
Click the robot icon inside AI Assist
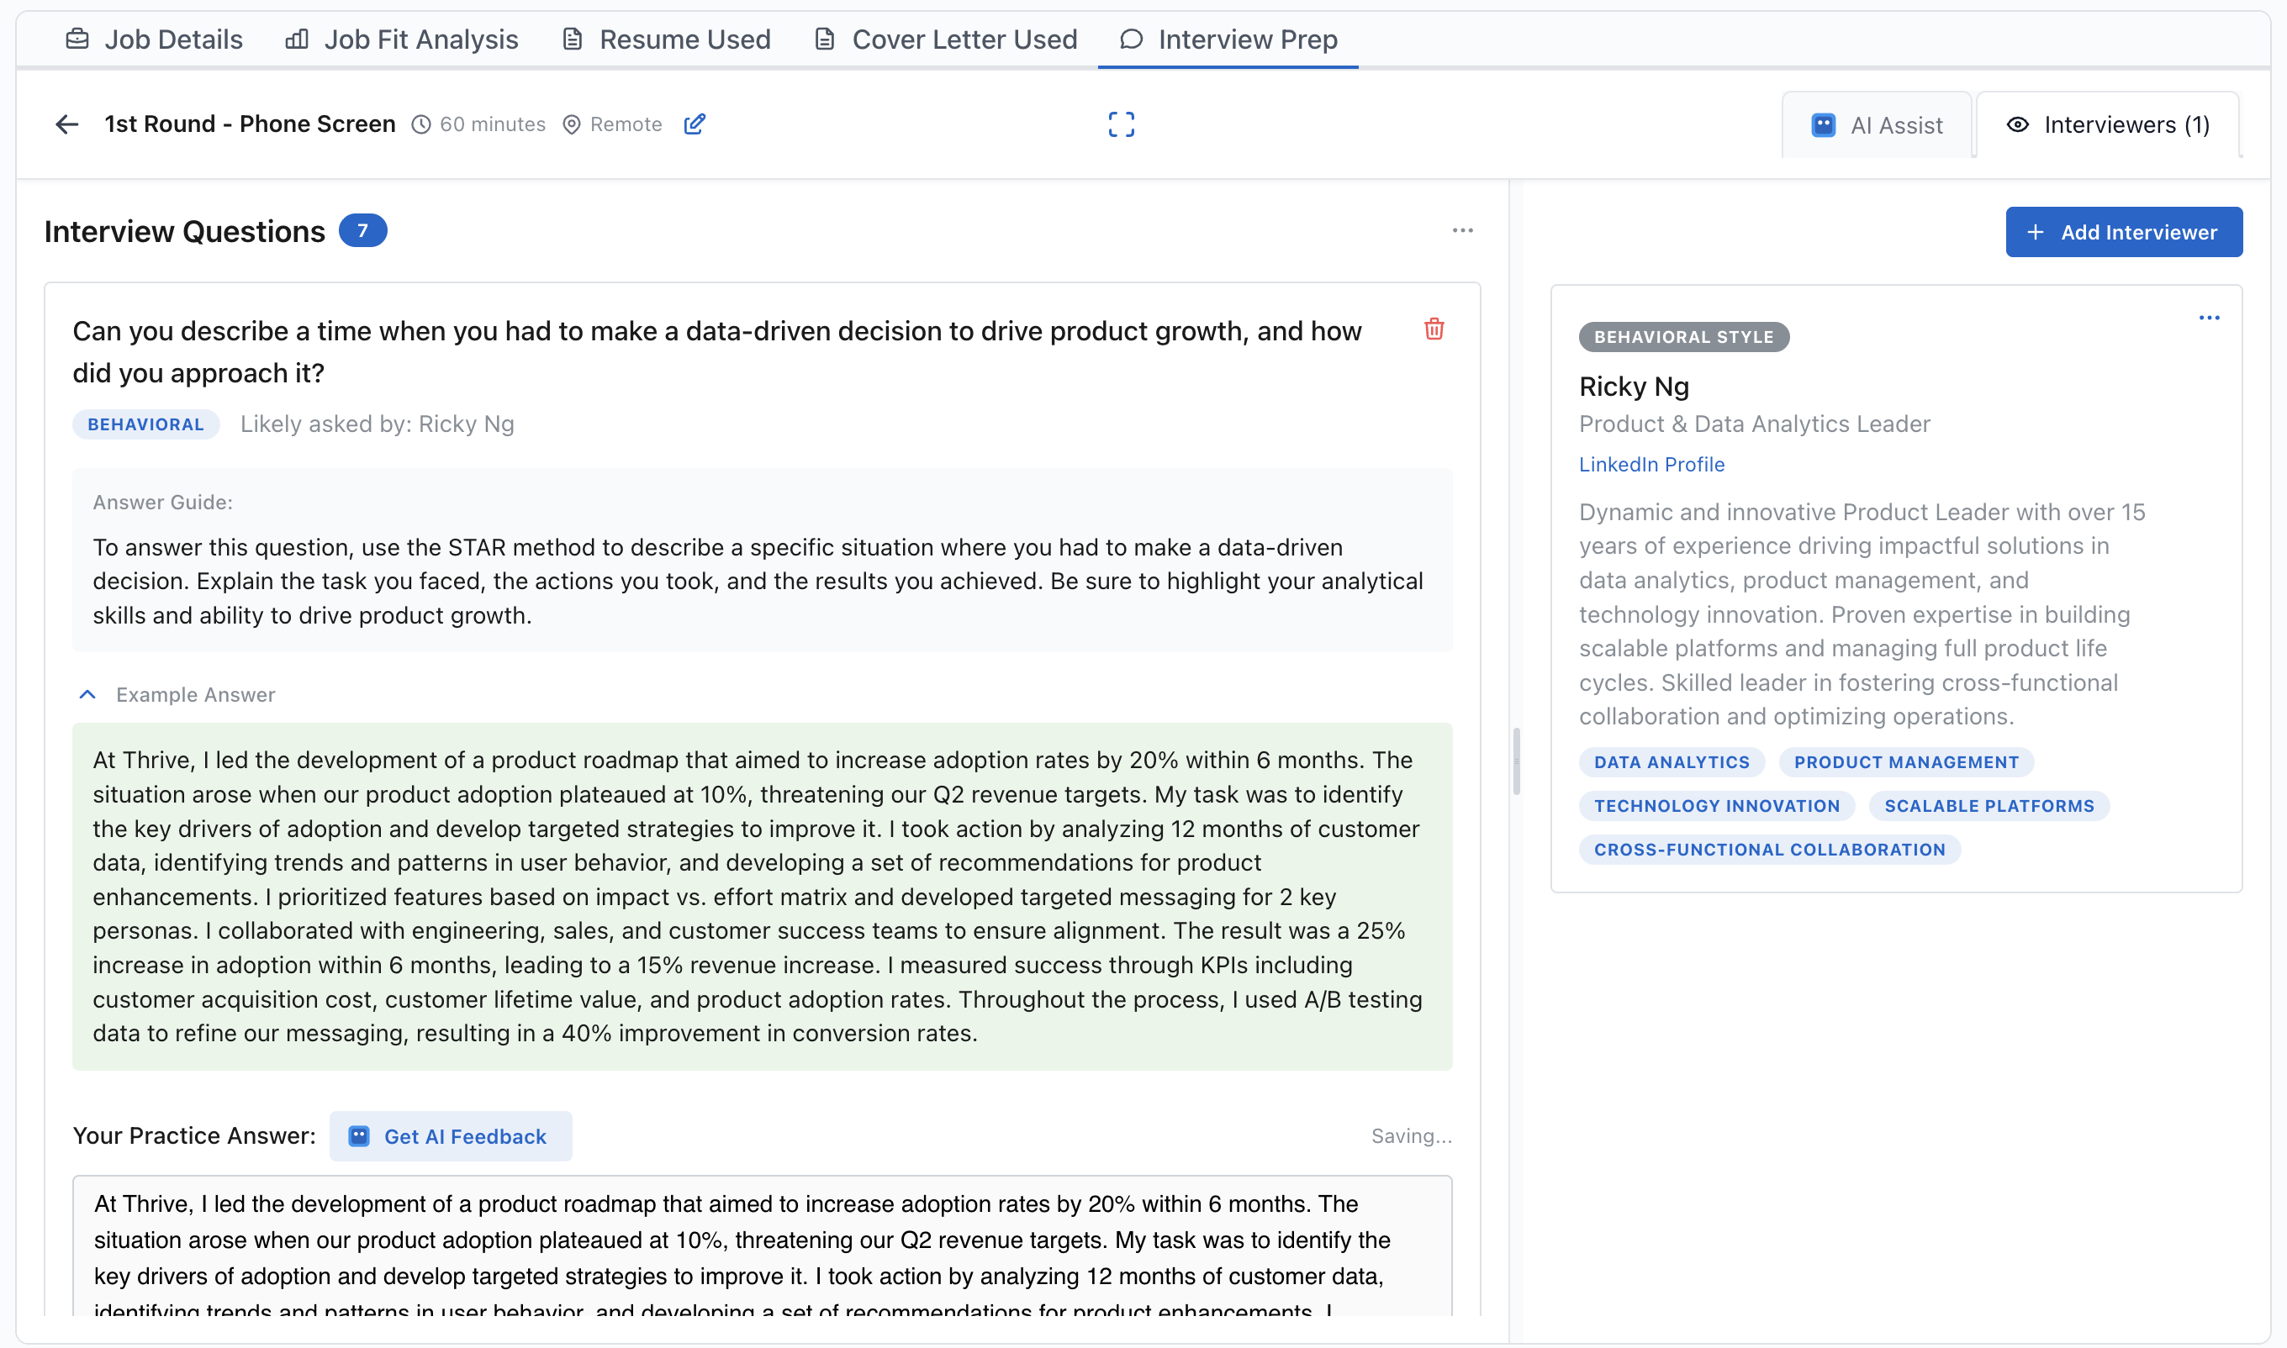(x=1824, y=124)
